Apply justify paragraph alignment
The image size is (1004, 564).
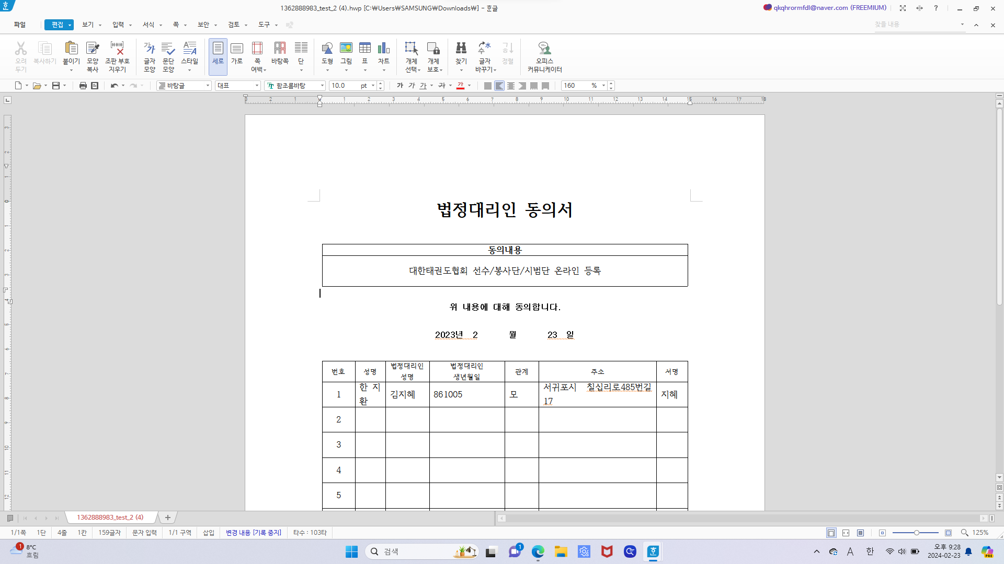pos(488,86)
